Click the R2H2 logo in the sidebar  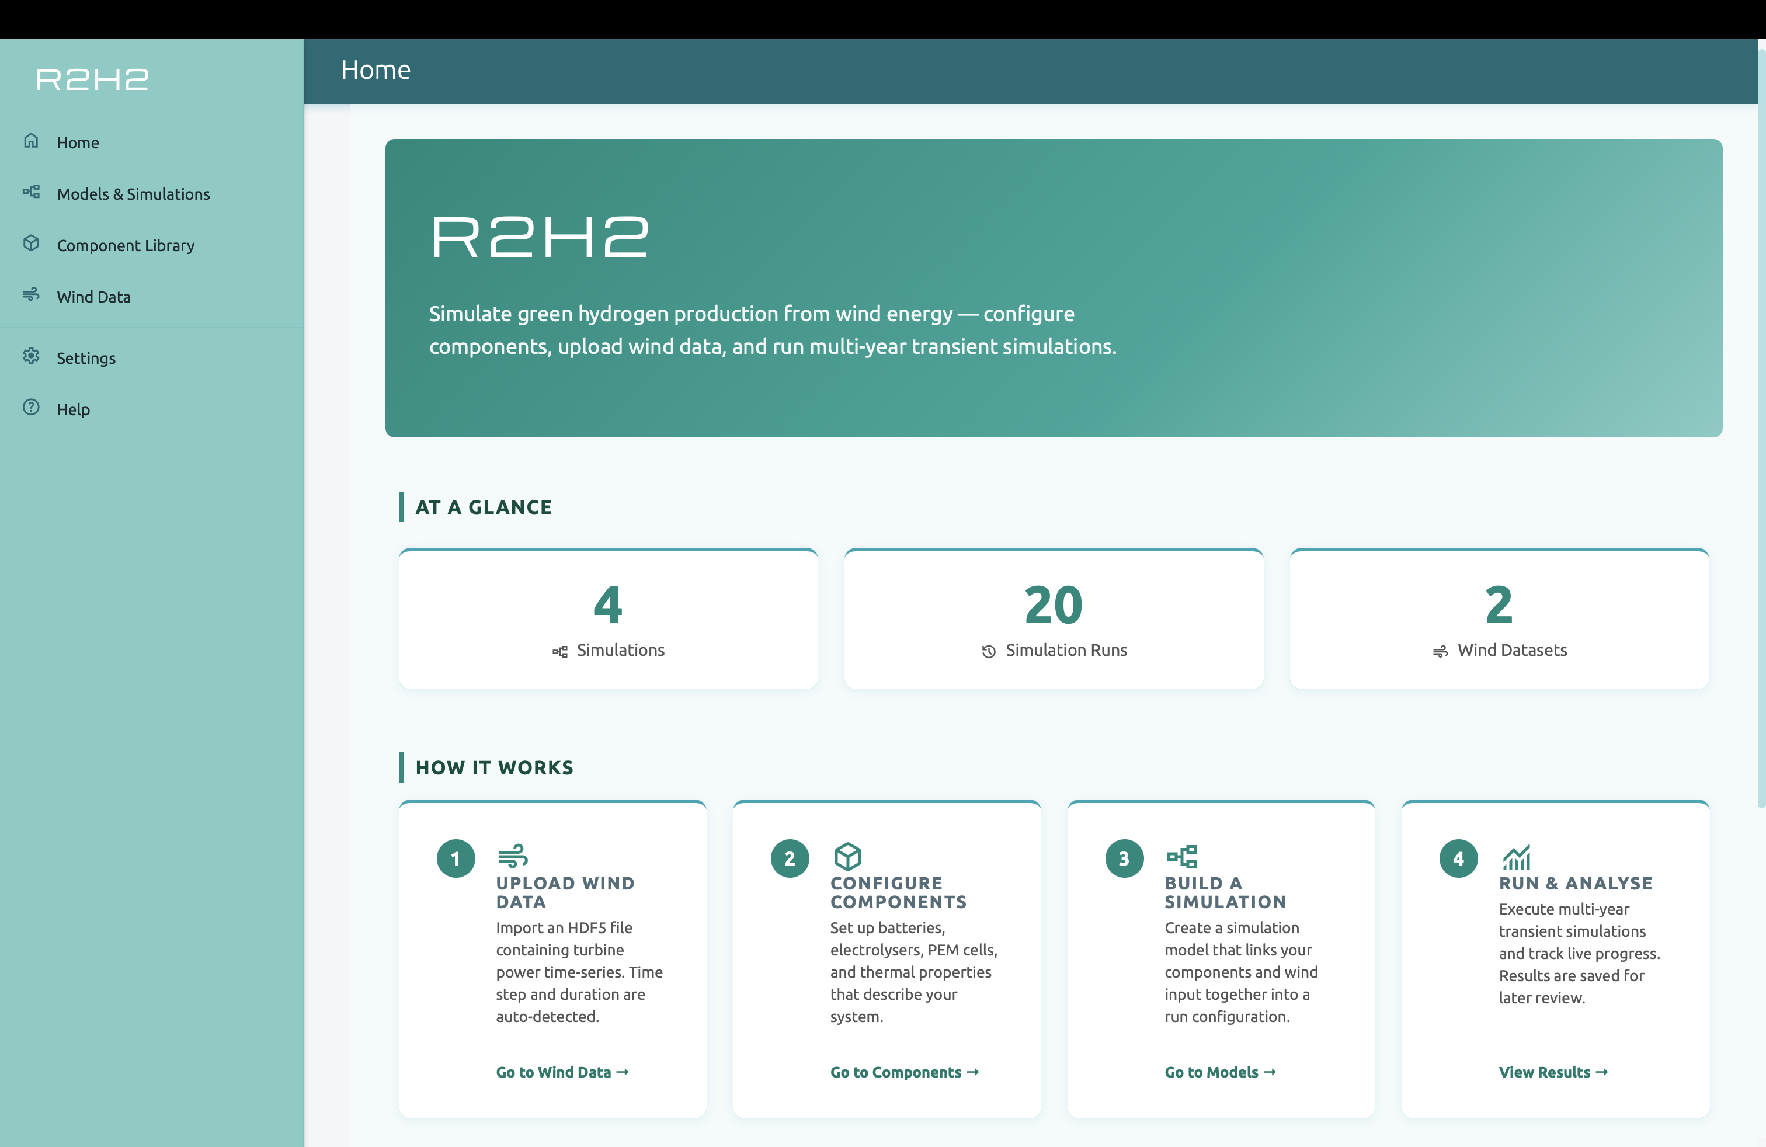pyautogui.click(x=93, y=79)
